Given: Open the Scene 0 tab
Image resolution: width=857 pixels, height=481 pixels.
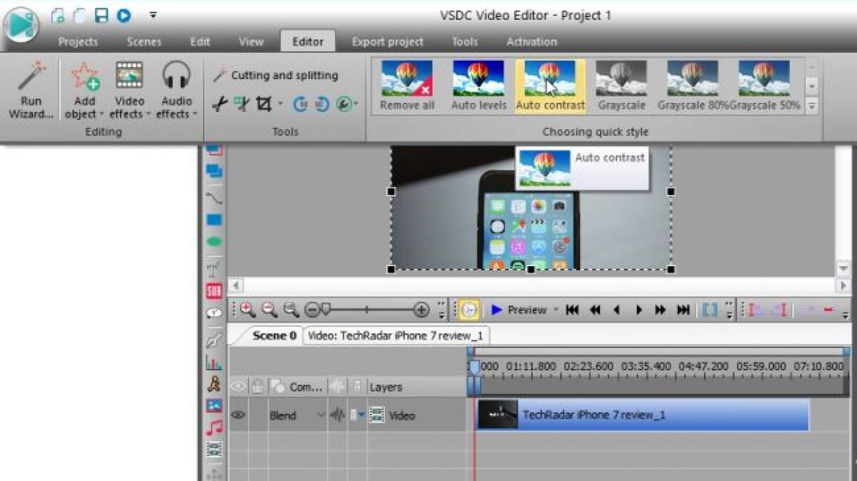Looking at the screenshot, I should point(274,335).
